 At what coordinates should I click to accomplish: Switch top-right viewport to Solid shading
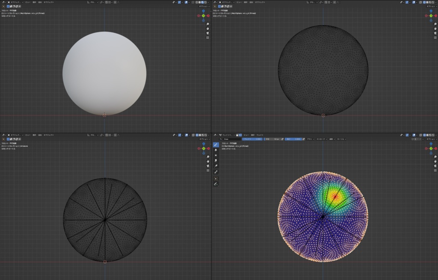(428, 2)
